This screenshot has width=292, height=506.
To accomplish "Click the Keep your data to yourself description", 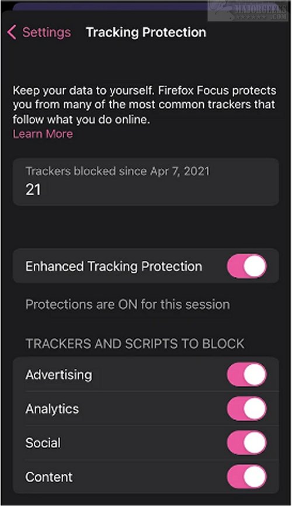I will [x=144, y=105].
